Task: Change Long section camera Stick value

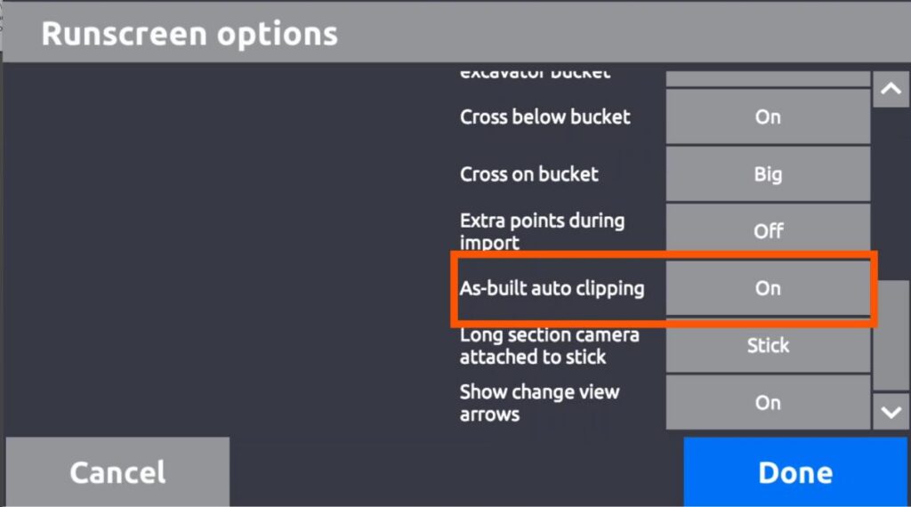Action: tap(768, 345)
